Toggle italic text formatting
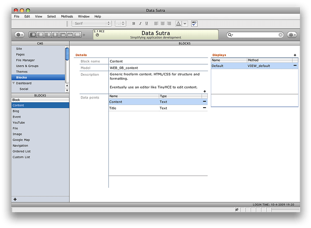The width and height of the screenshot is (311, 228). pyautogui.click(x=140, y=24)
